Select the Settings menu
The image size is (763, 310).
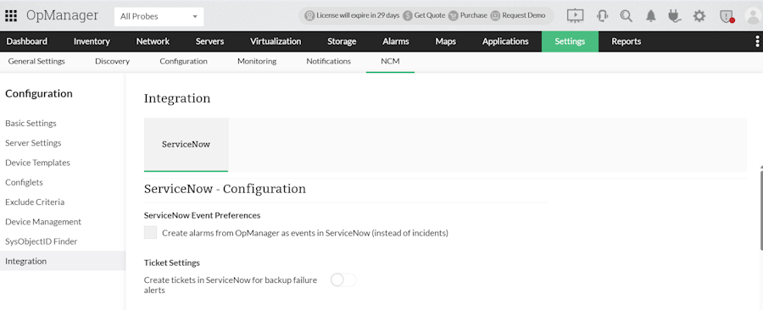[x=570, y=42]
